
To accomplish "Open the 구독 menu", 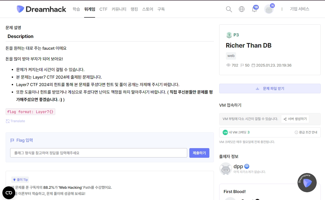I will click(161, 9).
